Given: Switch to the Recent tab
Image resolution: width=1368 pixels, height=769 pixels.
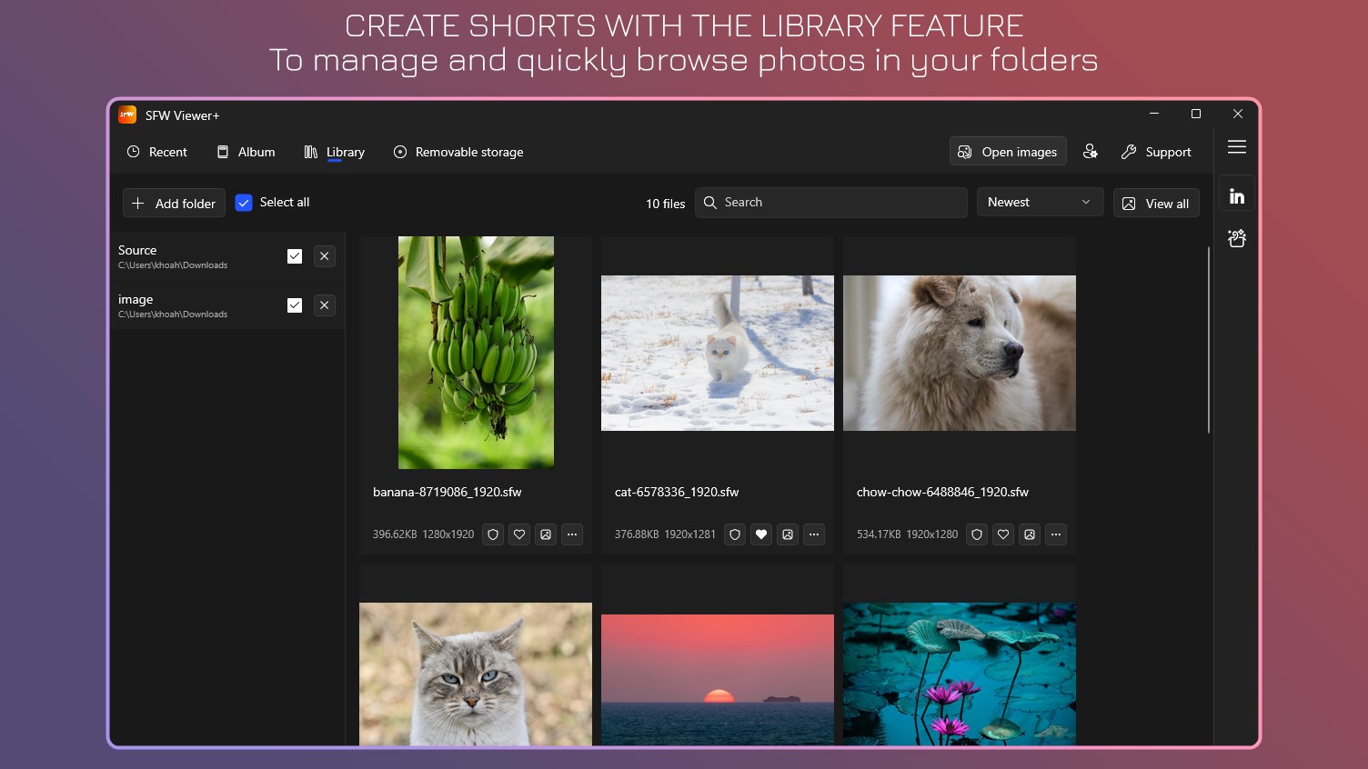Looking at the screenshot, I should [157, 152].
